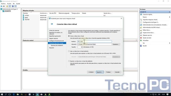Open the notification center icon
Screen dimensions: 171x96
(168, 94)
